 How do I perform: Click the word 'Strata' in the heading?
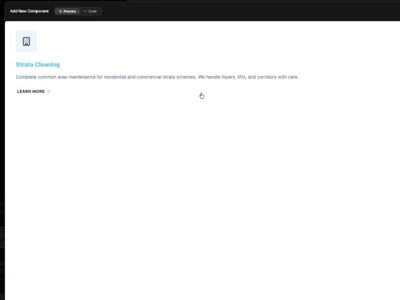[x=24, y=64]
